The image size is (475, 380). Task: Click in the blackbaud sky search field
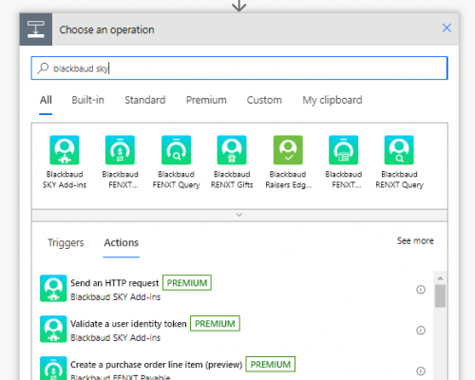point(239,68)
